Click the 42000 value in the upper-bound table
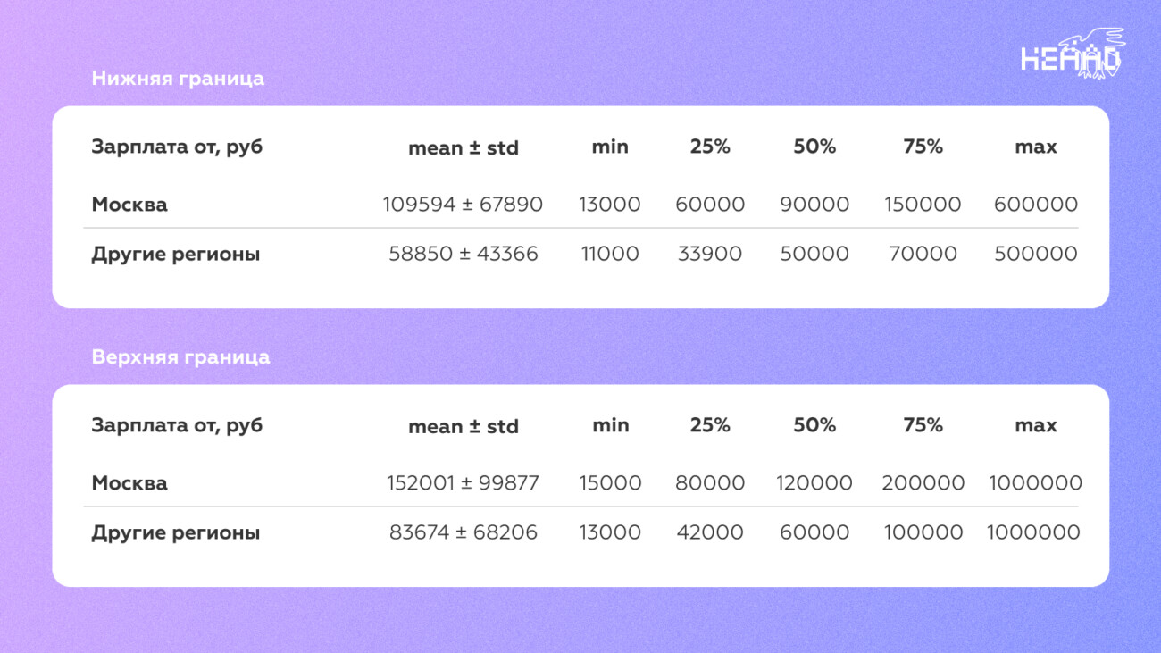This screenshot has height=653, width=1161. 710,532
